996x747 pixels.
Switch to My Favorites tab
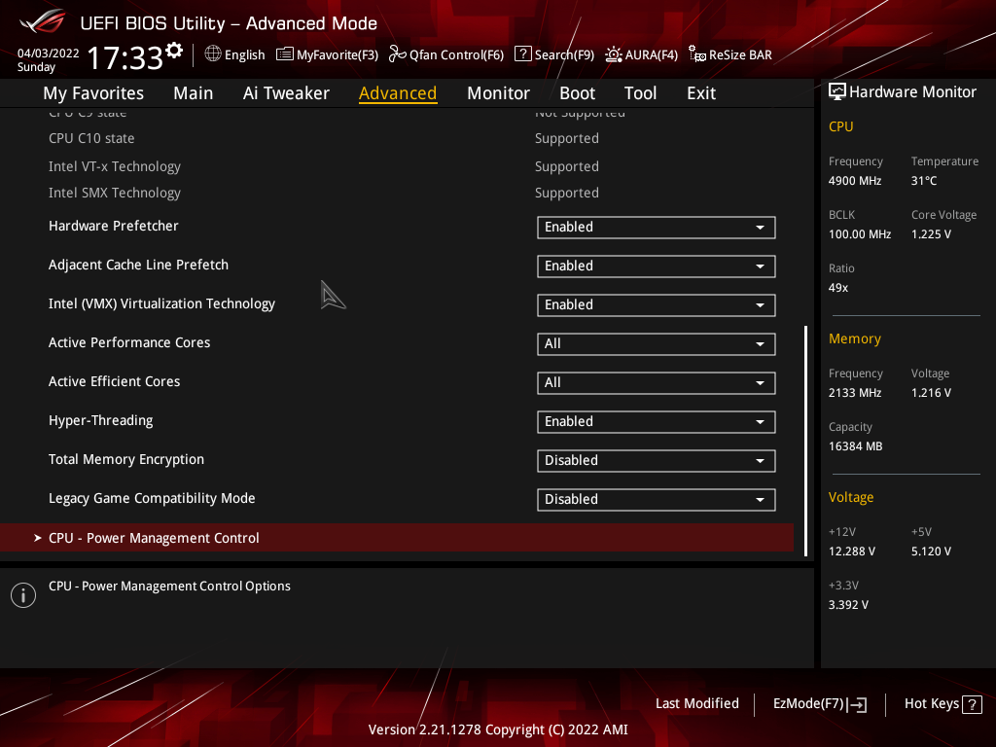pos(93,93)
